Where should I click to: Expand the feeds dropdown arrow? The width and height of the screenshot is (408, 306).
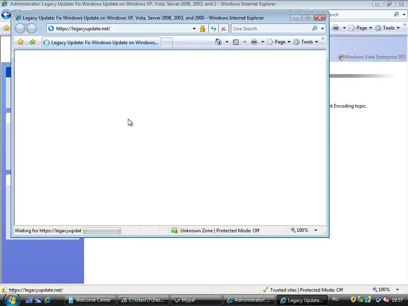[x=245, y=42]
